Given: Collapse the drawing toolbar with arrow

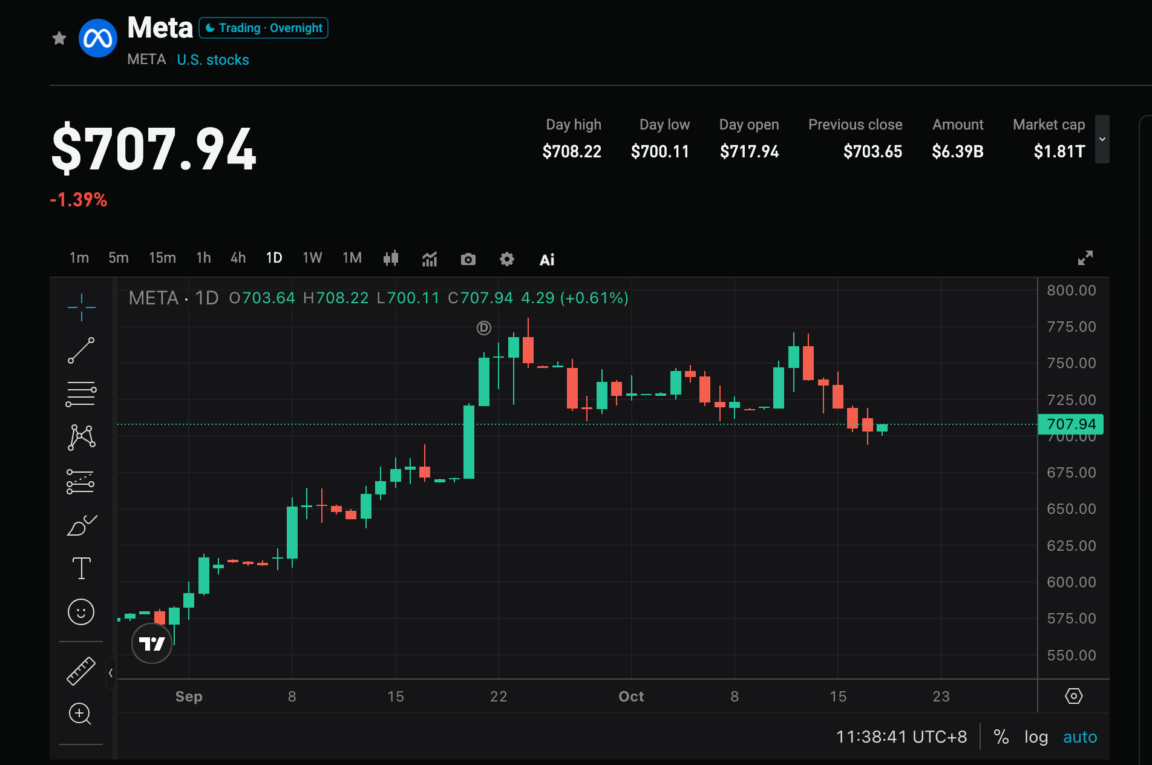Looking at the screenshot, I should [x=111, y=672].
